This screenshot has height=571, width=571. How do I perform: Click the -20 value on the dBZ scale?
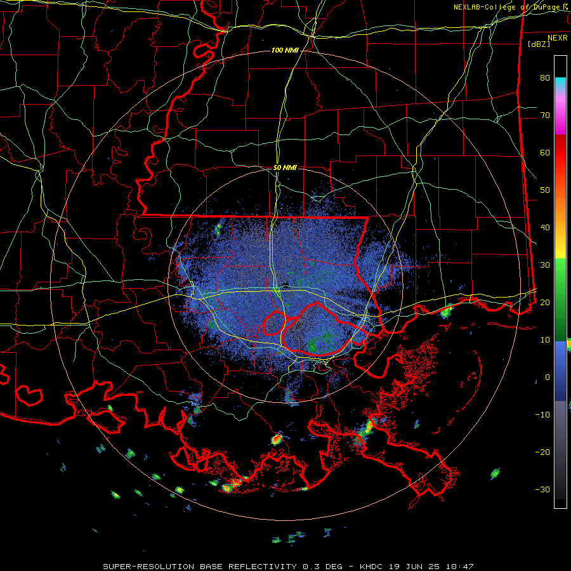[542, 452]
